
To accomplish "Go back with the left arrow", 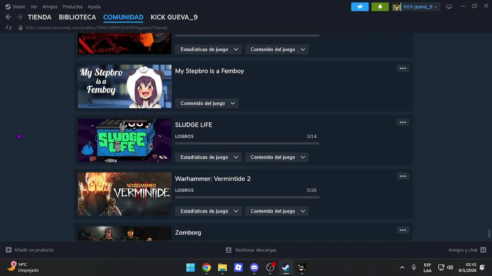I will pos(8,17).
